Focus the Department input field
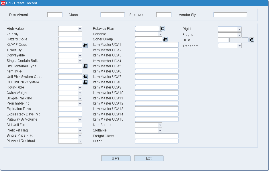 pyautogui.click(x=55, y=15)
